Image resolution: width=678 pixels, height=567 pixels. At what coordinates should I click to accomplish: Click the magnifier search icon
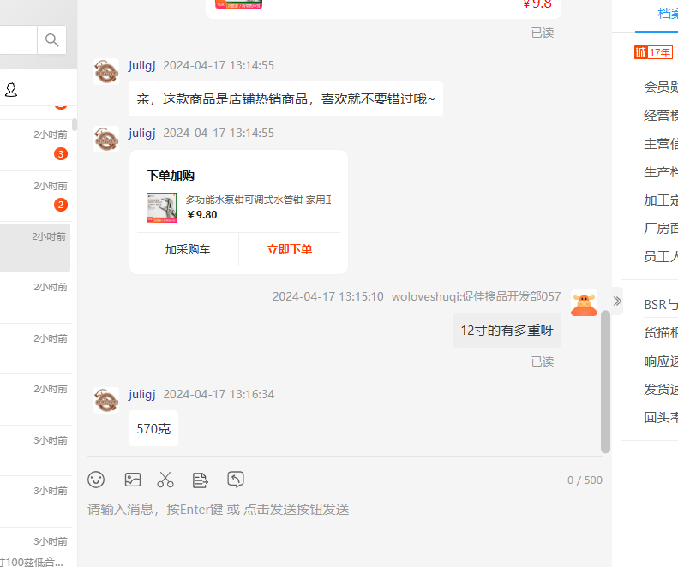pos(52,39)
